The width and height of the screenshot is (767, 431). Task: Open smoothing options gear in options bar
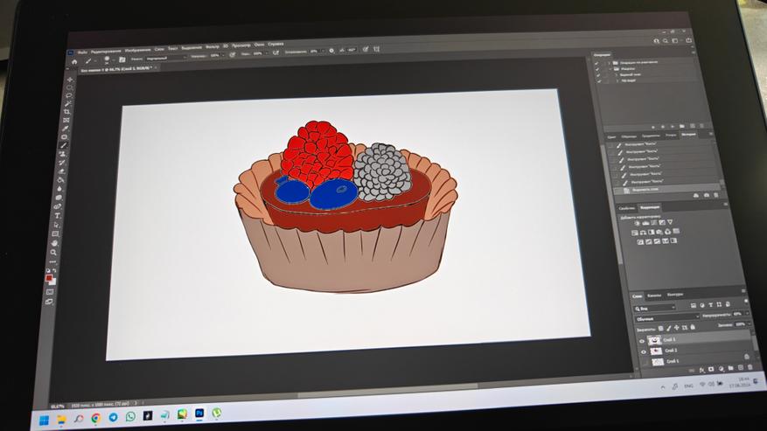(x=331, y=51)
